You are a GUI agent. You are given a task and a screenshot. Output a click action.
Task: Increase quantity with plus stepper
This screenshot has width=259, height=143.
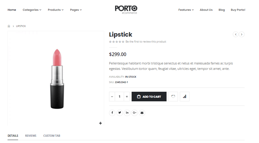[127, 97]
